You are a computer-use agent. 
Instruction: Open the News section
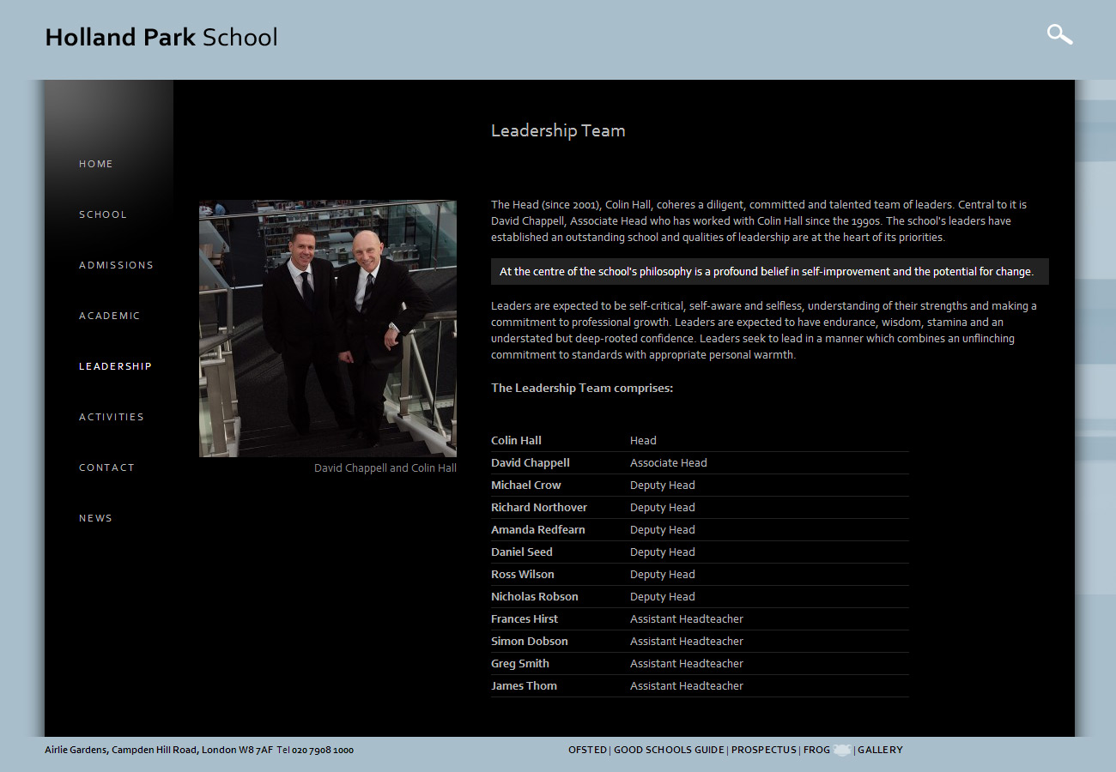pos(95,518)
